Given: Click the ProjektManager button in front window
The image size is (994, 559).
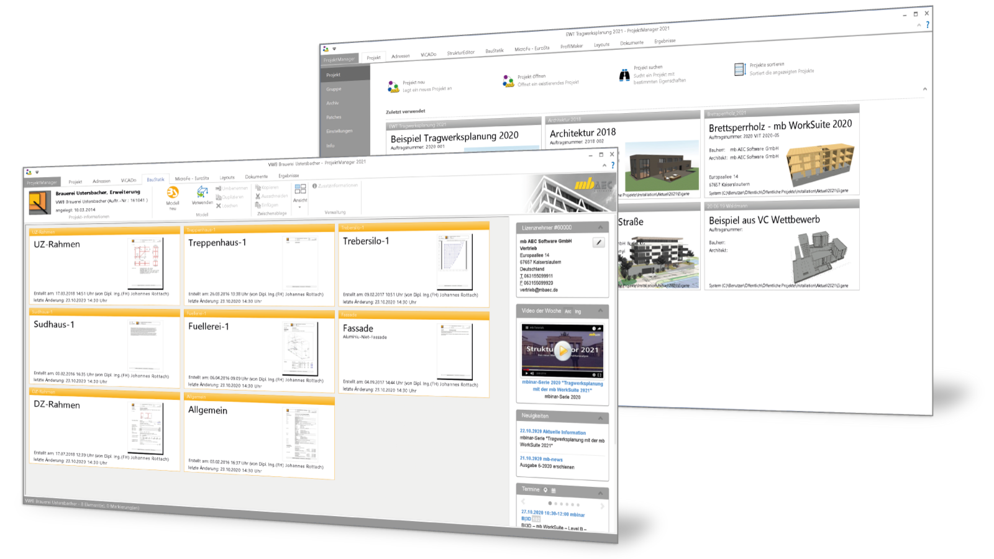Looking at the screenshot, I should pyautogui.click(x=42, y=183).
